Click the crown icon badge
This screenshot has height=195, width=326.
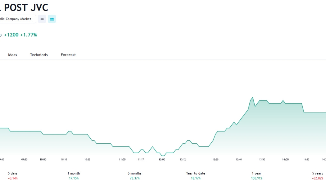pos(52,19)
